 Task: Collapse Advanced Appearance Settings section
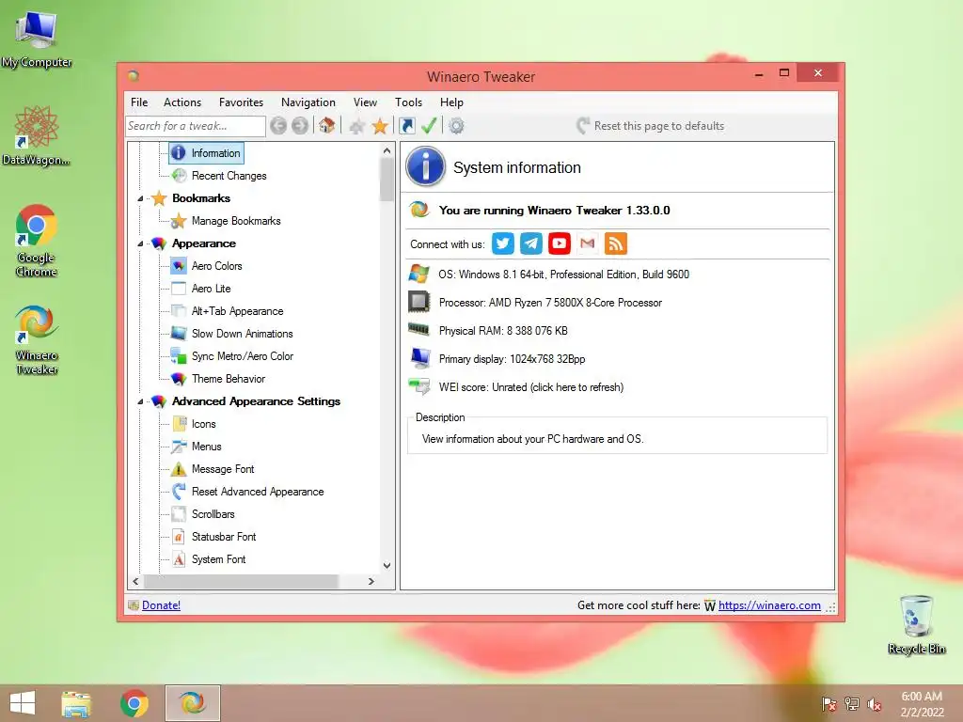140,401
